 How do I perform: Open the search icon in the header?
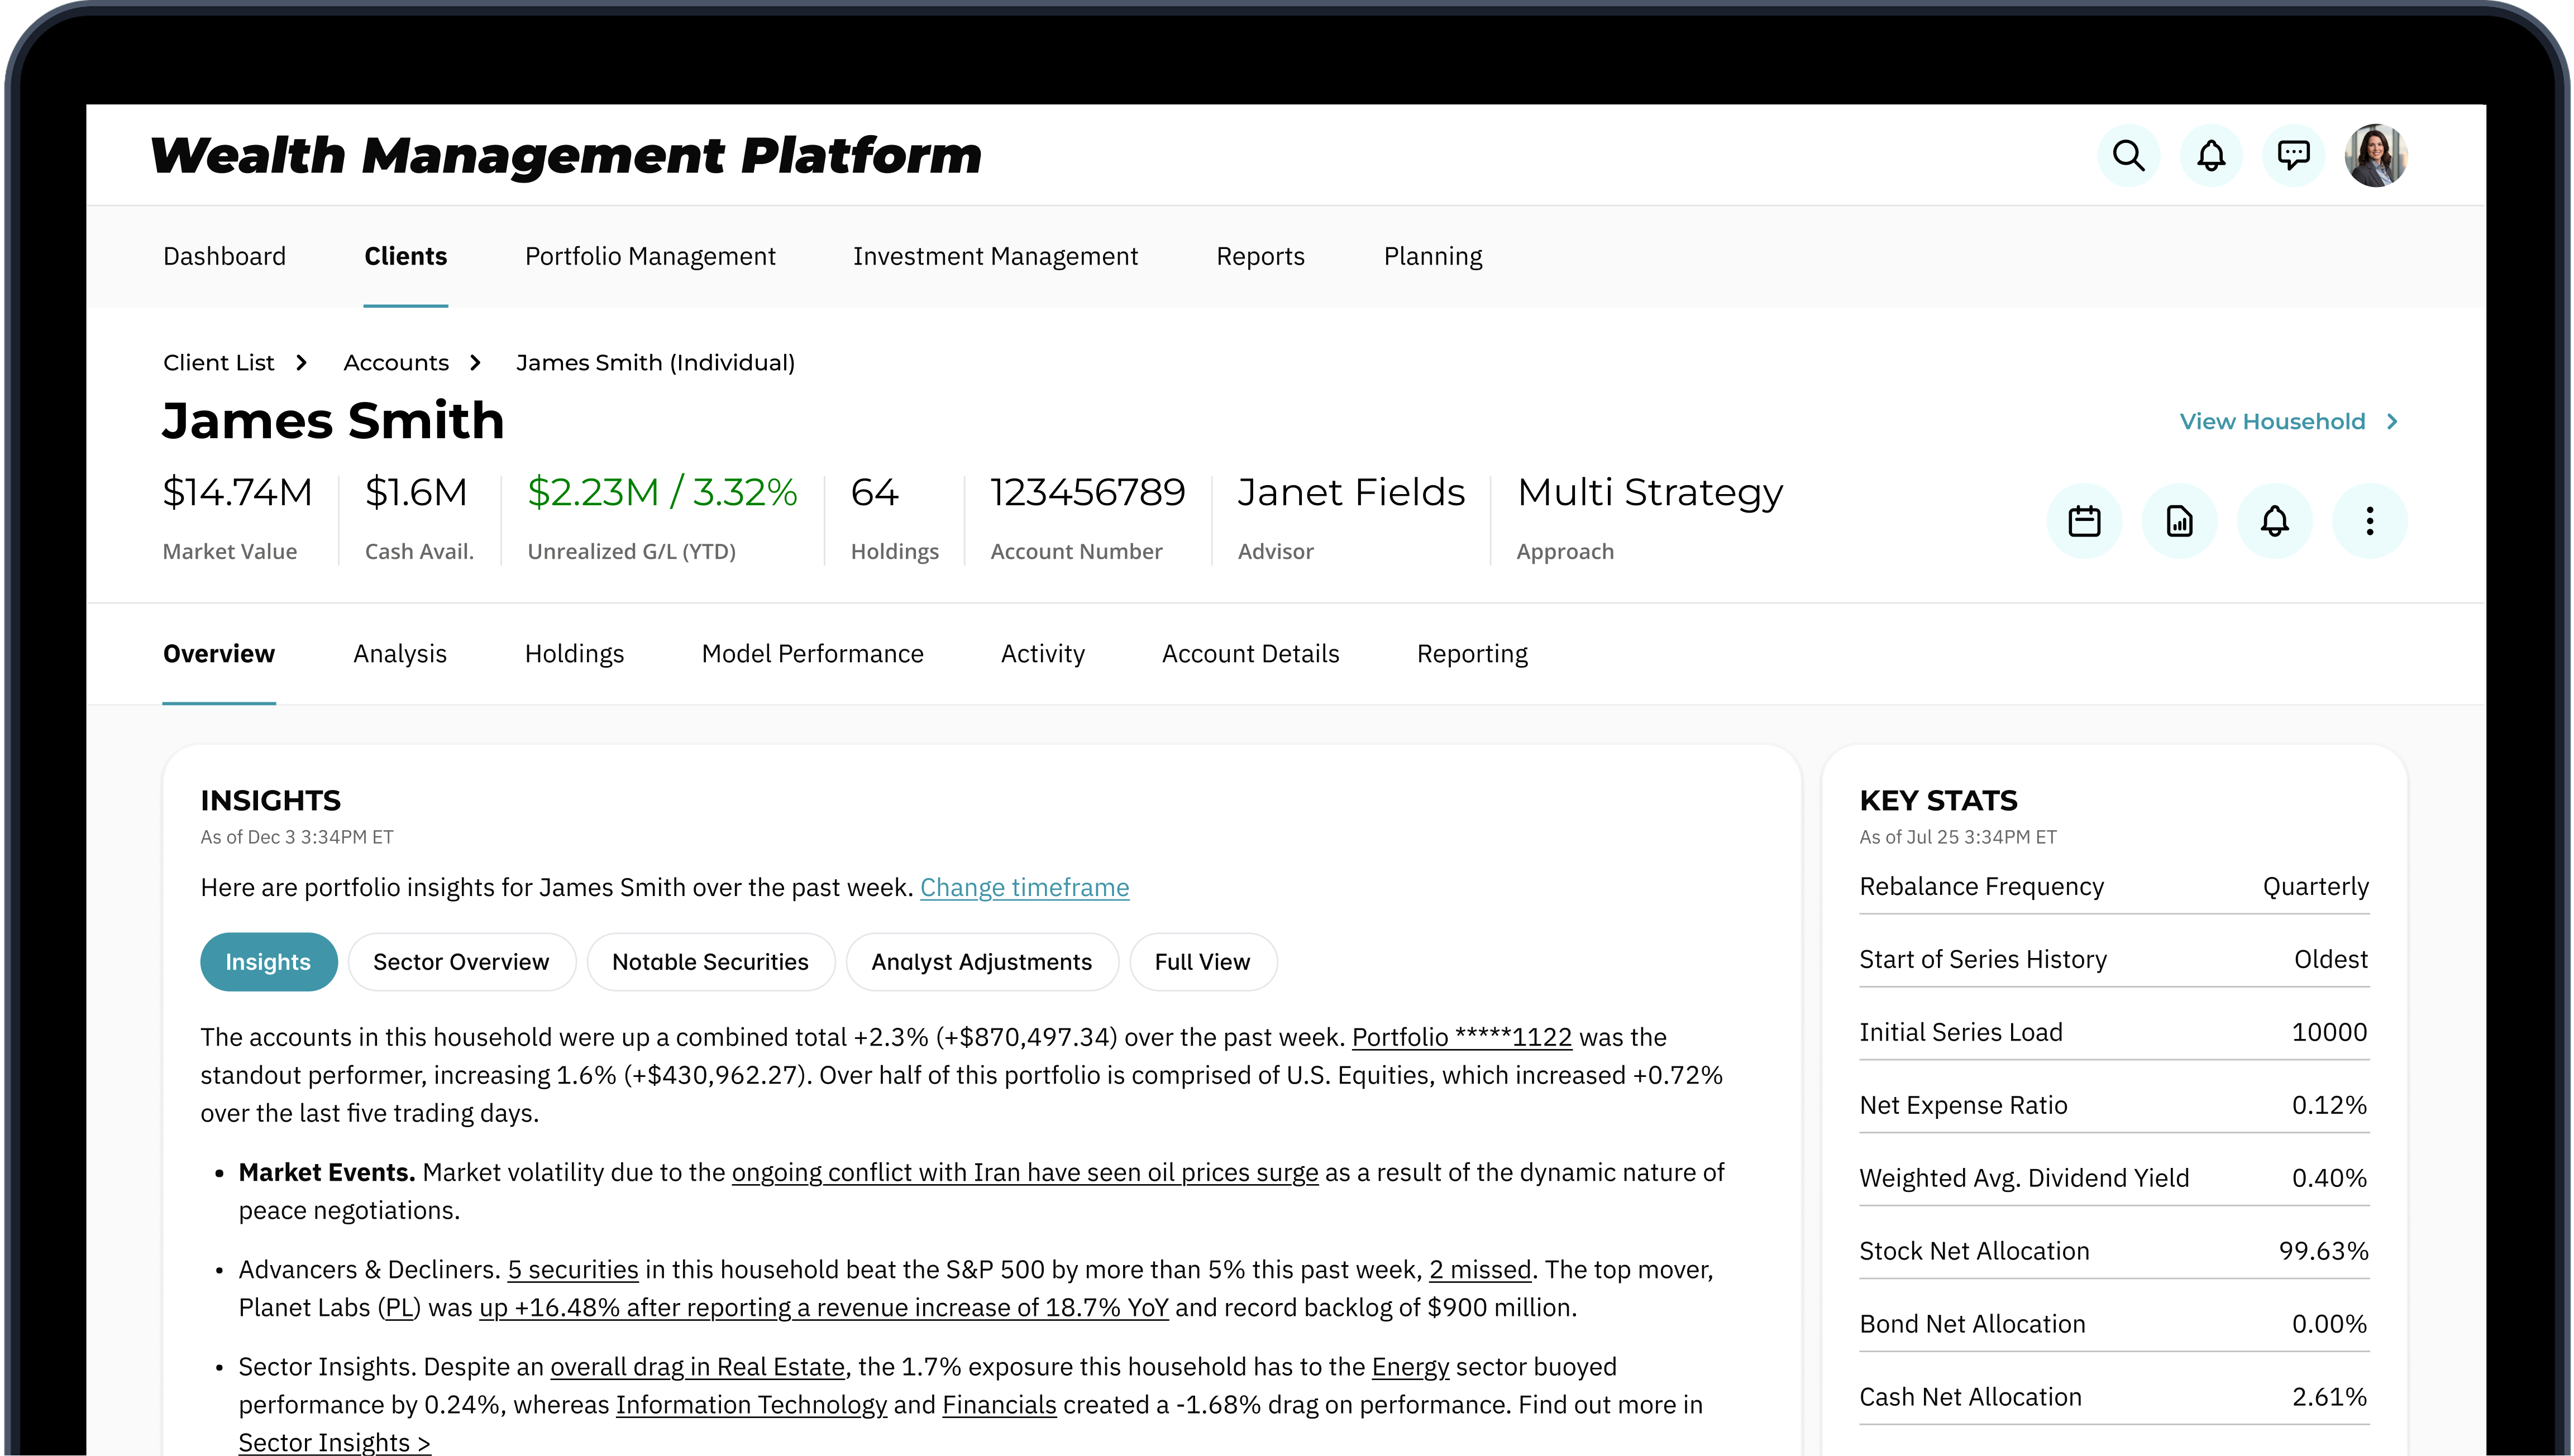2128,155
